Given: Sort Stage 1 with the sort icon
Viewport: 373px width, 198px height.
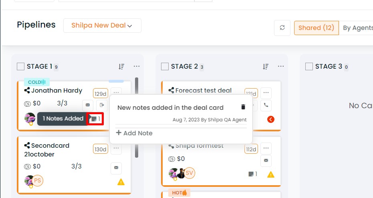Looking at the screenshot, I should tap(121, 67).
